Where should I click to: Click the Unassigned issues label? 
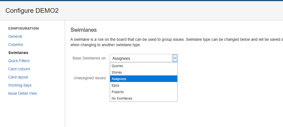[90, 78]
